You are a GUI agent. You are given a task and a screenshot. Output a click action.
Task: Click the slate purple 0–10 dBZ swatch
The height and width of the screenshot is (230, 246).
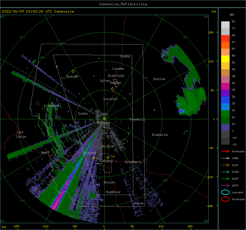coord(225,127)
